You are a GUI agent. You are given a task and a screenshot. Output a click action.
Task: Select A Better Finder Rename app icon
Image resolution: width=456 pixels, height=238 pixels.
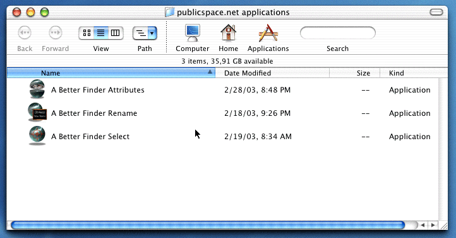tap(37, 112)
